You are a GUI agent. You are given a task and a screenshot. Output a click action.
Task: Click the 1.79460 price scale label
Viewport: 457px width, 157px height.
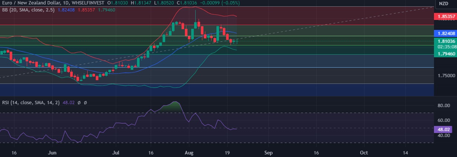click(445, 54)
